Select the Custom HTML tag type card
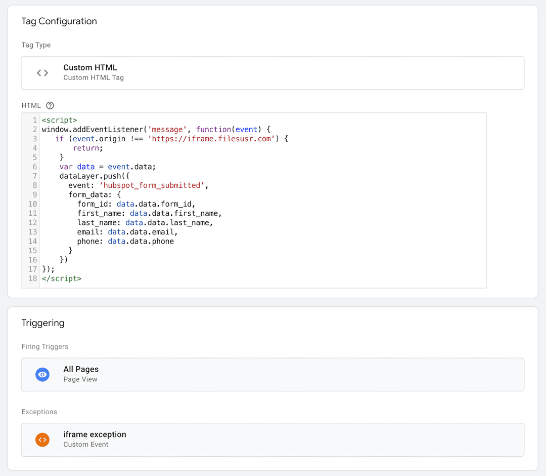This screenshot has height=476, width=546. pyautogui.click(x=273, y=72)
